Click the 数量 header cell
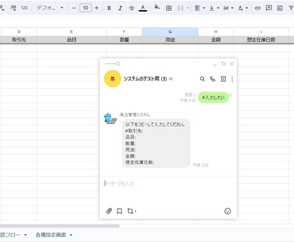 pyautogui.click(x=124, y=39)
